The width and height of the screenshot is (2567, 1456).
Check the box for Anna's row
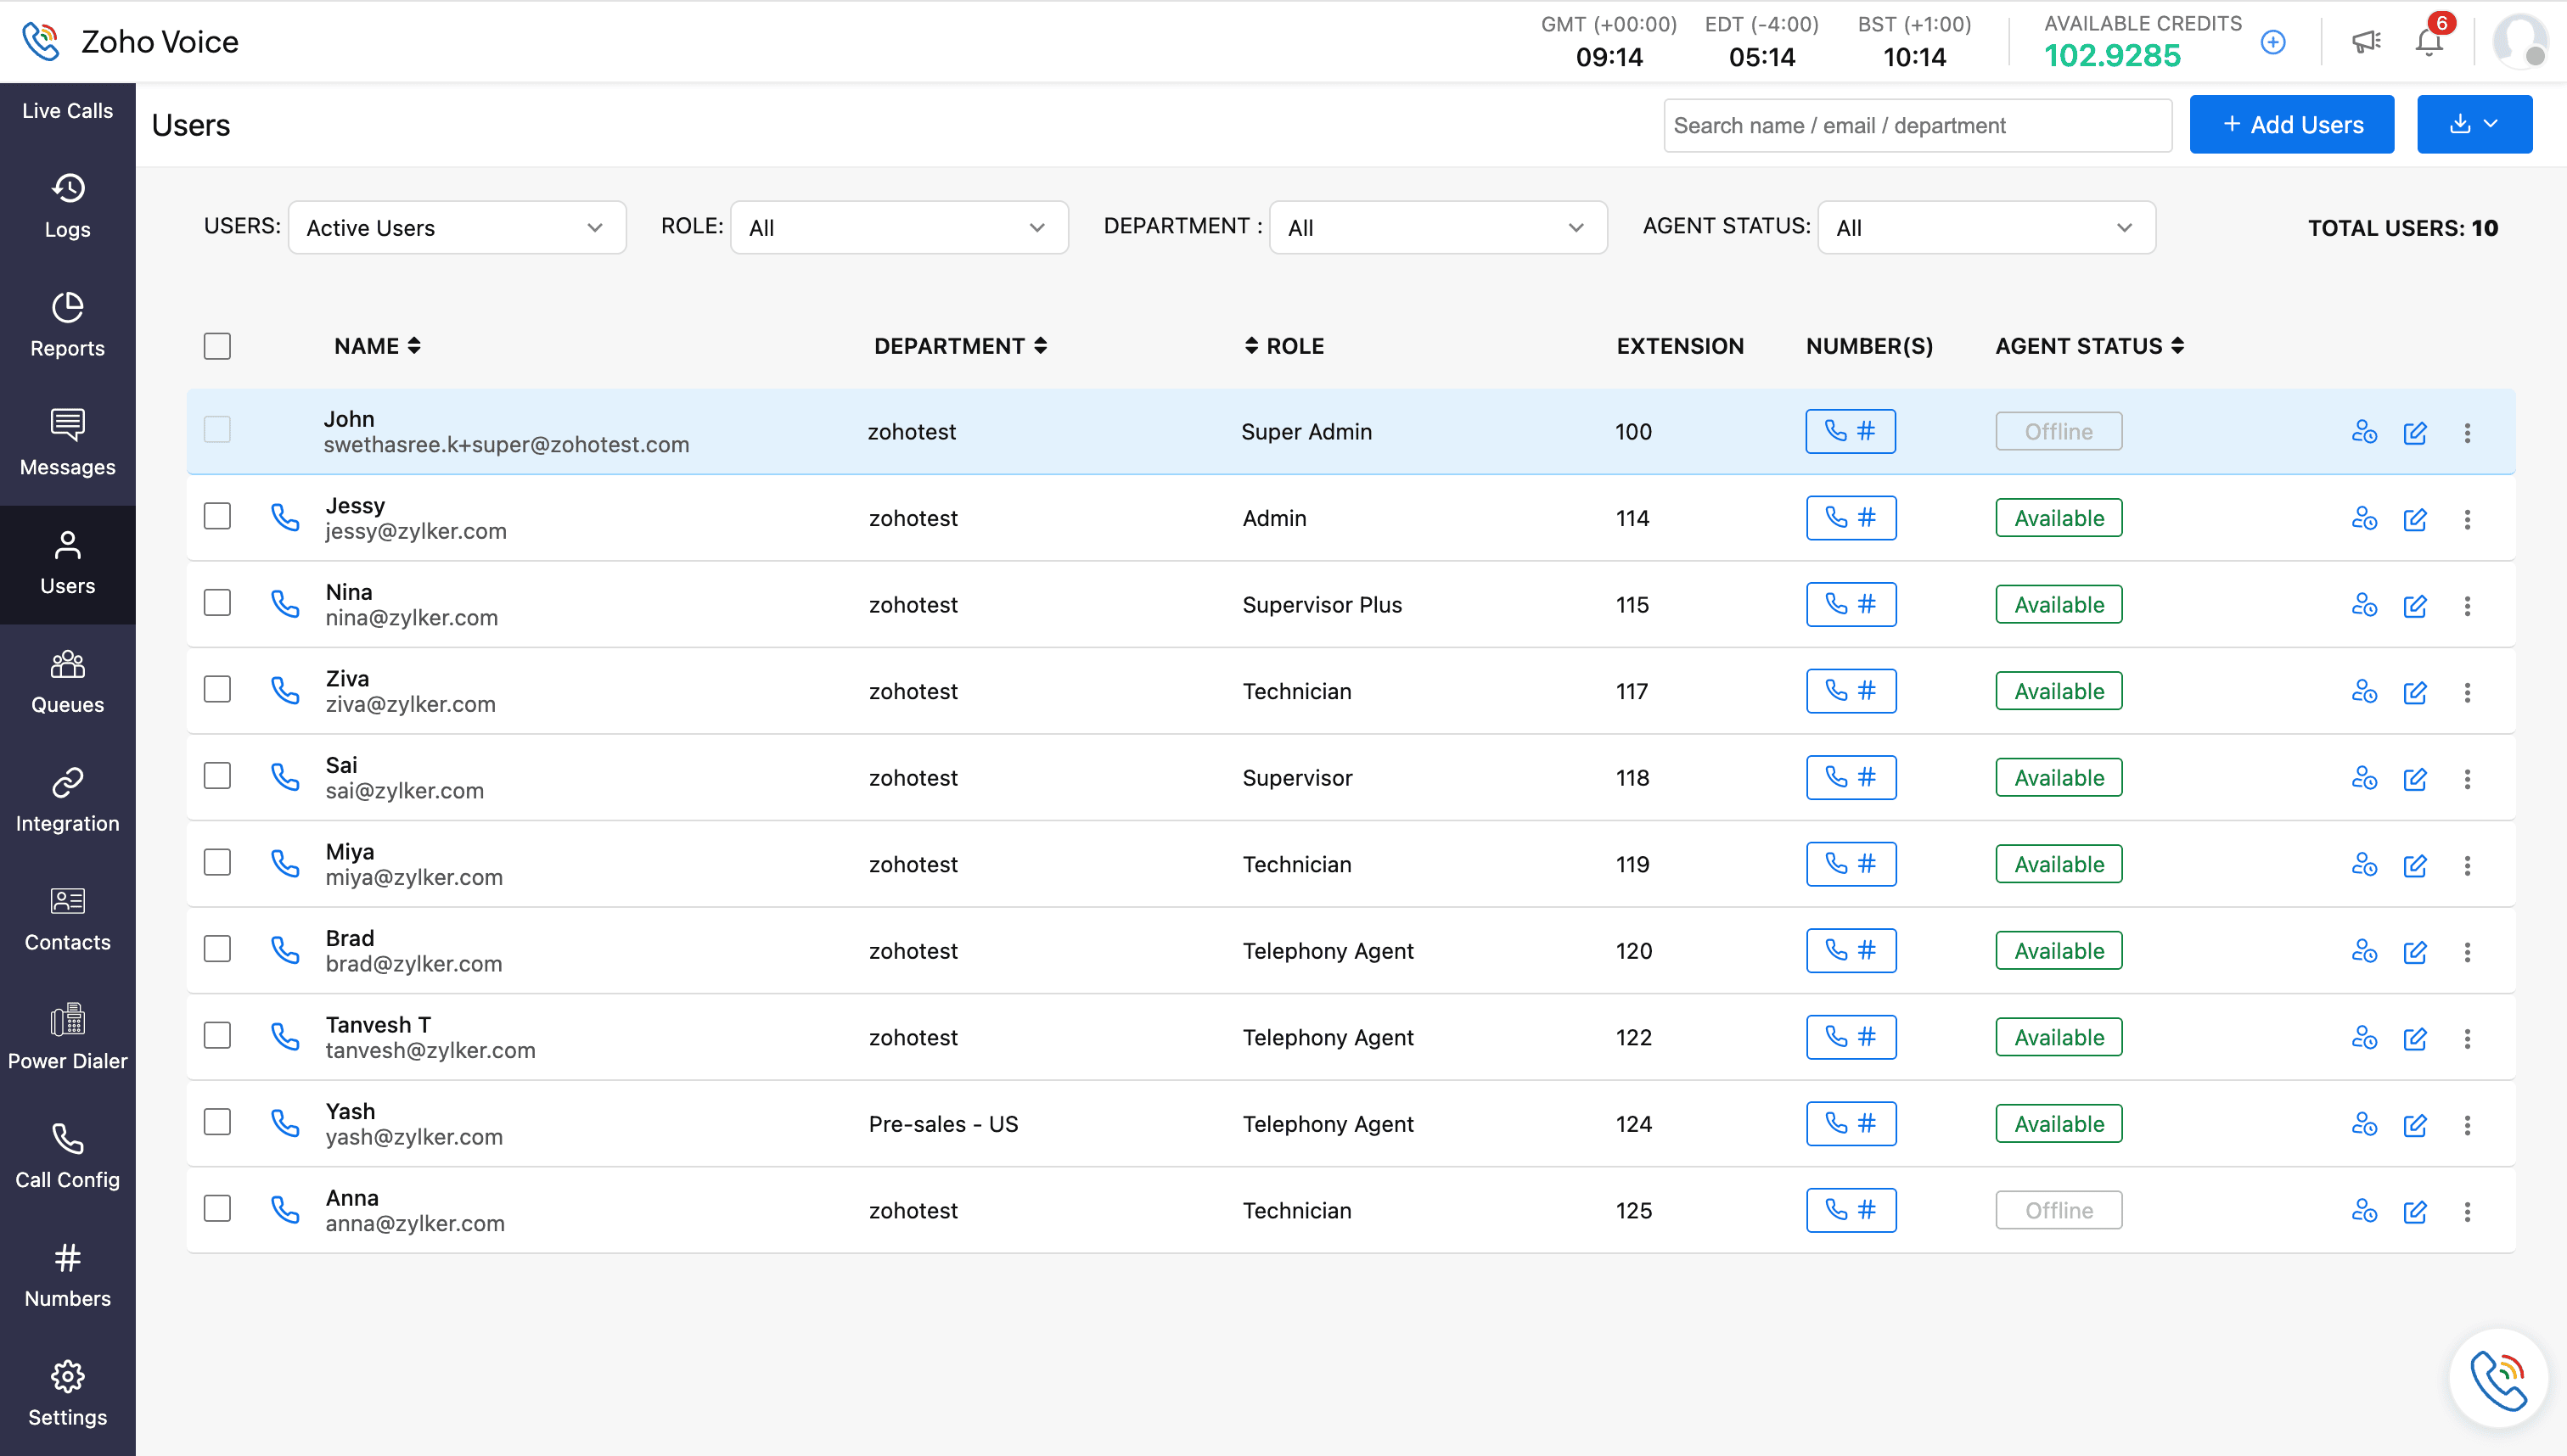[217, 1209]
